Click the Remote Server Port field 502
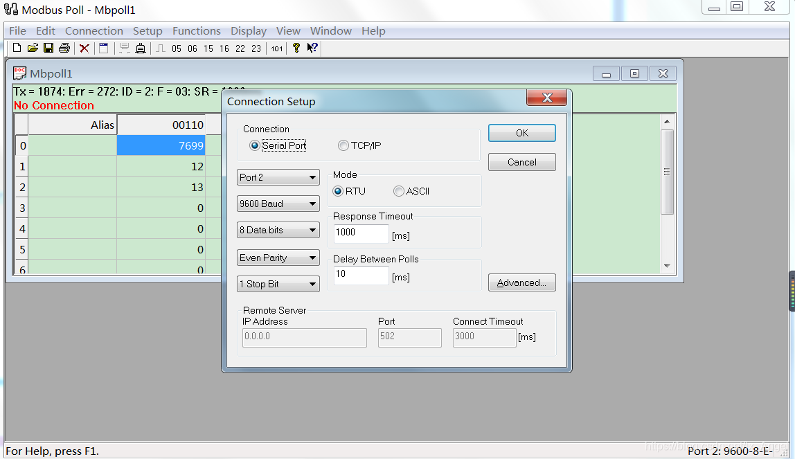Screen dimensions: 795x459 click(410, 337)
